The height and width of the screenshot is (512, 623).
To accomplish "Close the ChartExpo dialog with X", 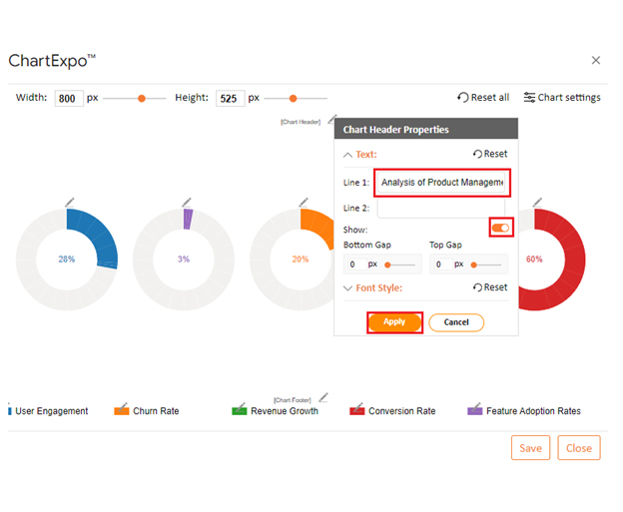I will [x=596, y=60].
